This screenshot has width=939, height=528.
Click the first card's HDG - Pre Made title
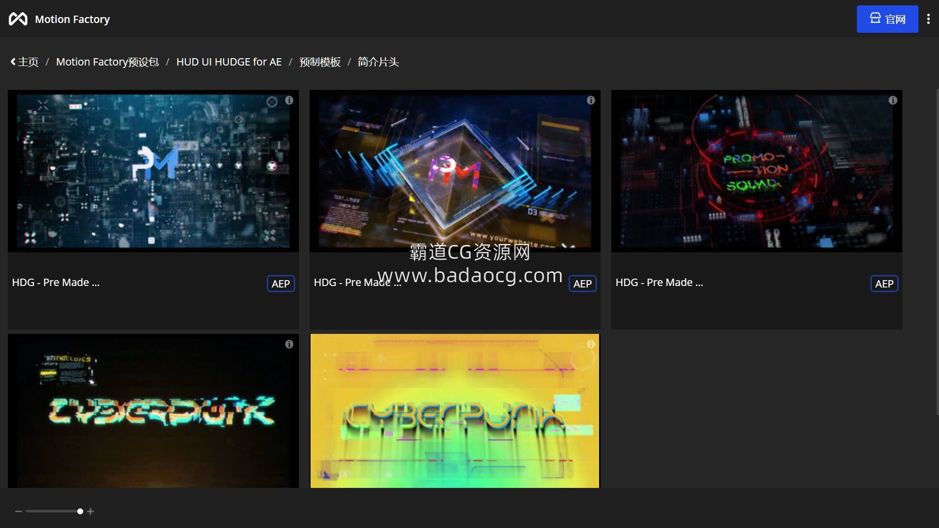[x=56, y=283]
